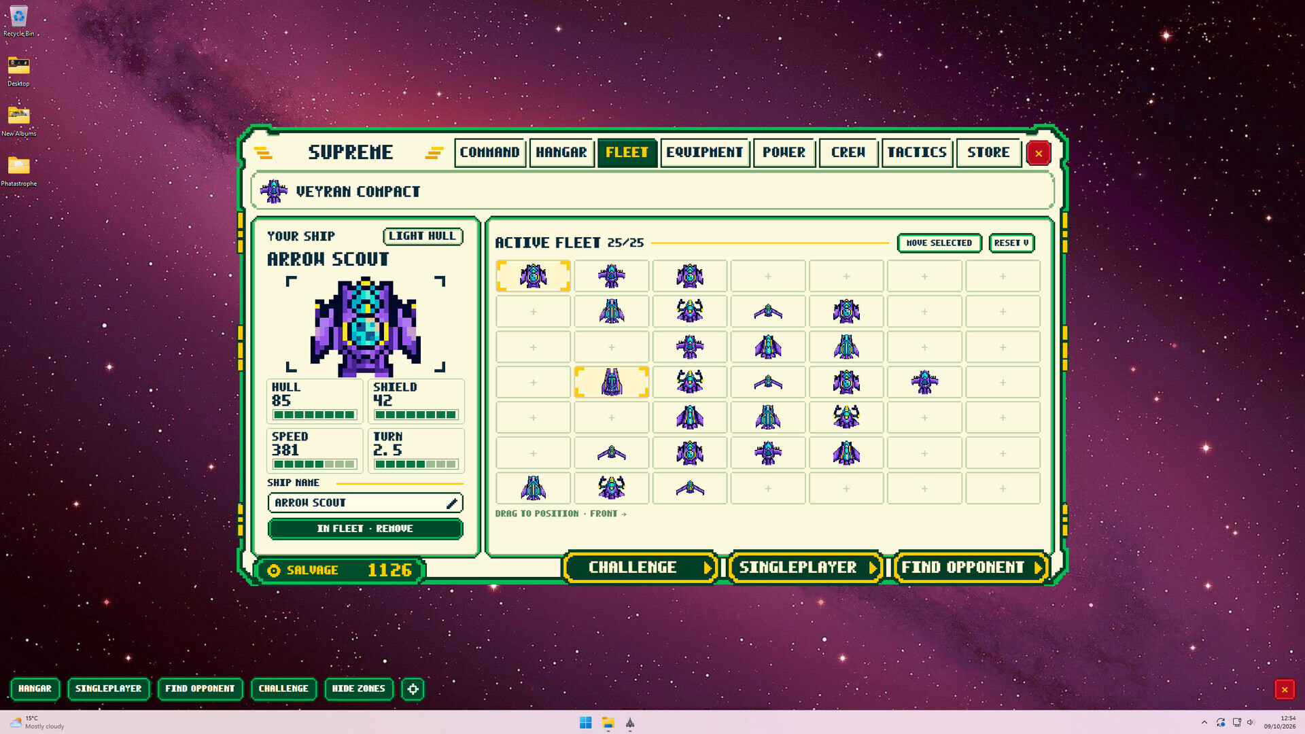
Task: Open the Command tab
Action: 489,152
